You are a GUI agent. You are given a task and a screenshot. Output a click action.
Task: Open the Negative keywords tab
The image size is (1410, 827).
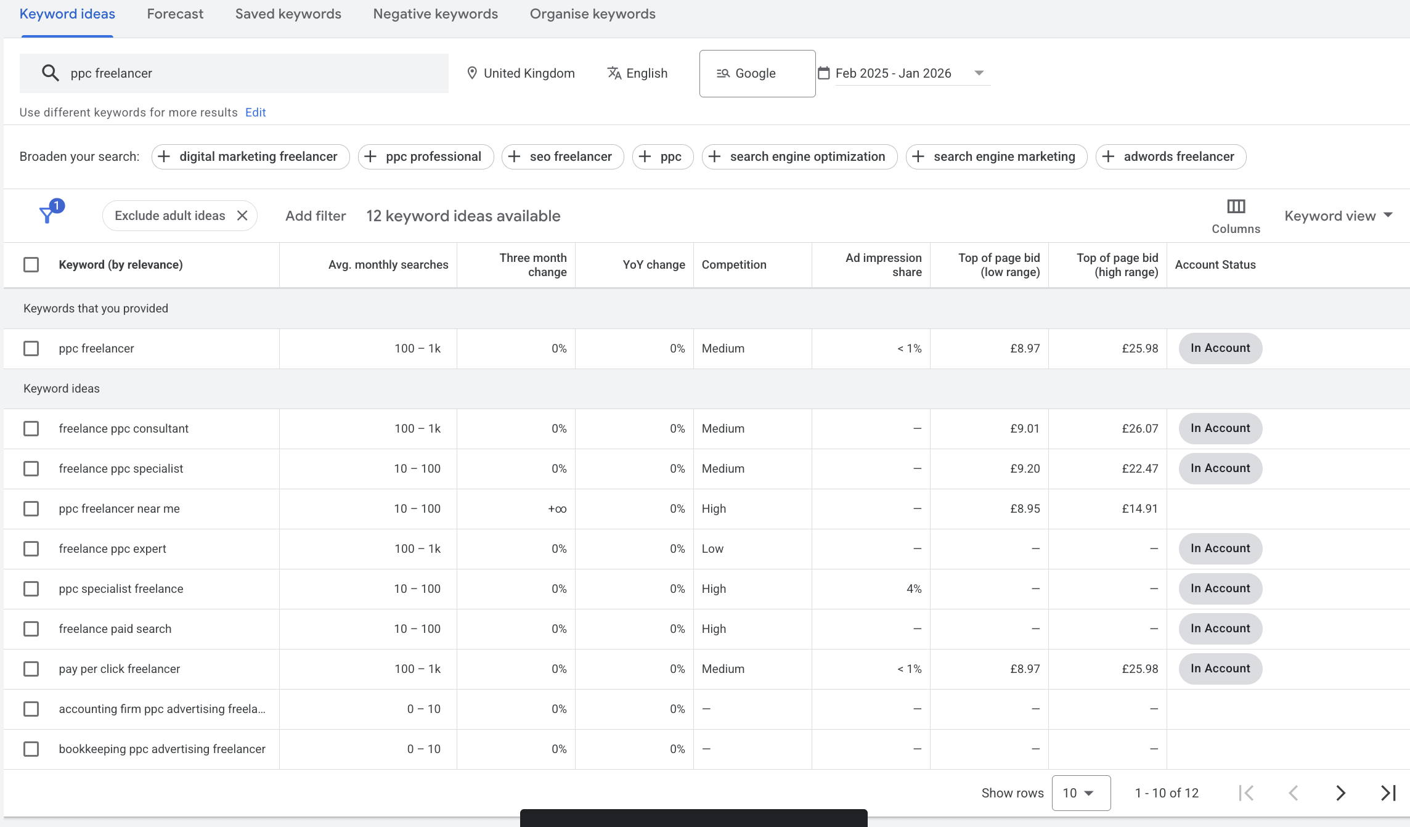point(435,14)
